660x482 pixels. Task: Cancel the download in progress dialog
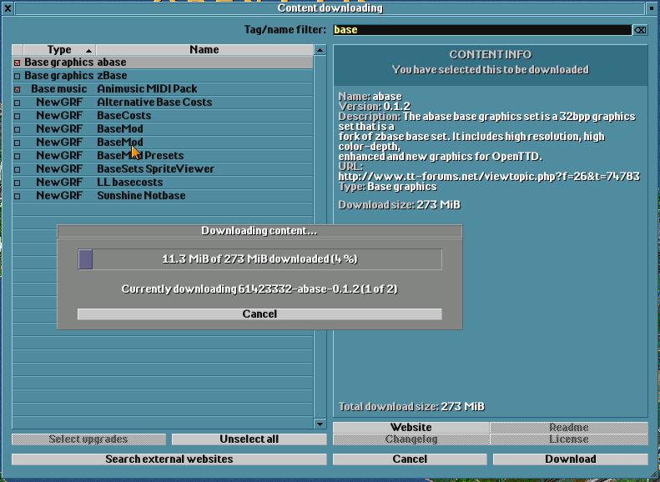259,314
